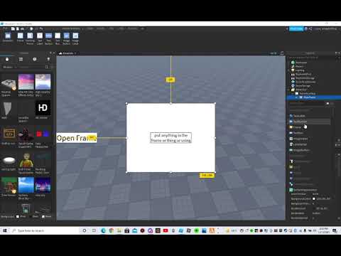Insert a Scrolling Frame from the ribbon
Viewport: 341px width, 256px height.
[30, 38]
